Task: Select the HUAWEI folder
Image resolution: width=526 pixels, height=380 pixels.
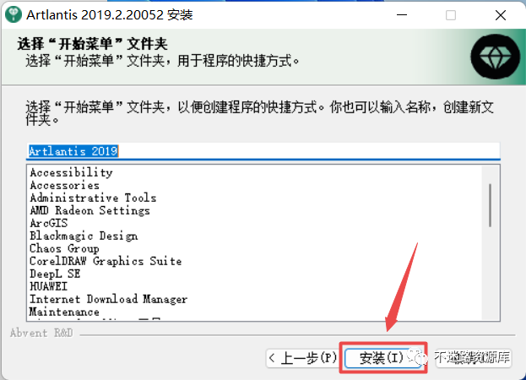Action: pyautogui.click(x=49, y=286)
